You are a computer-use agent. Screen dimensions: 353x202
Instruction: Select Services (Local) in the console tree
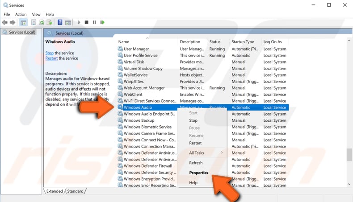[22, 32]
